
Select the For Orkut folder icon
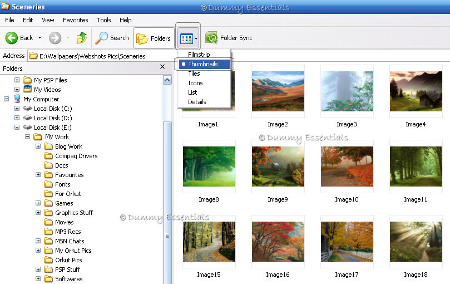(48, 194)
